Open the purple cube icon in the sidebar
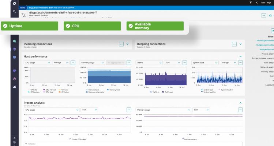 [14, 49]
